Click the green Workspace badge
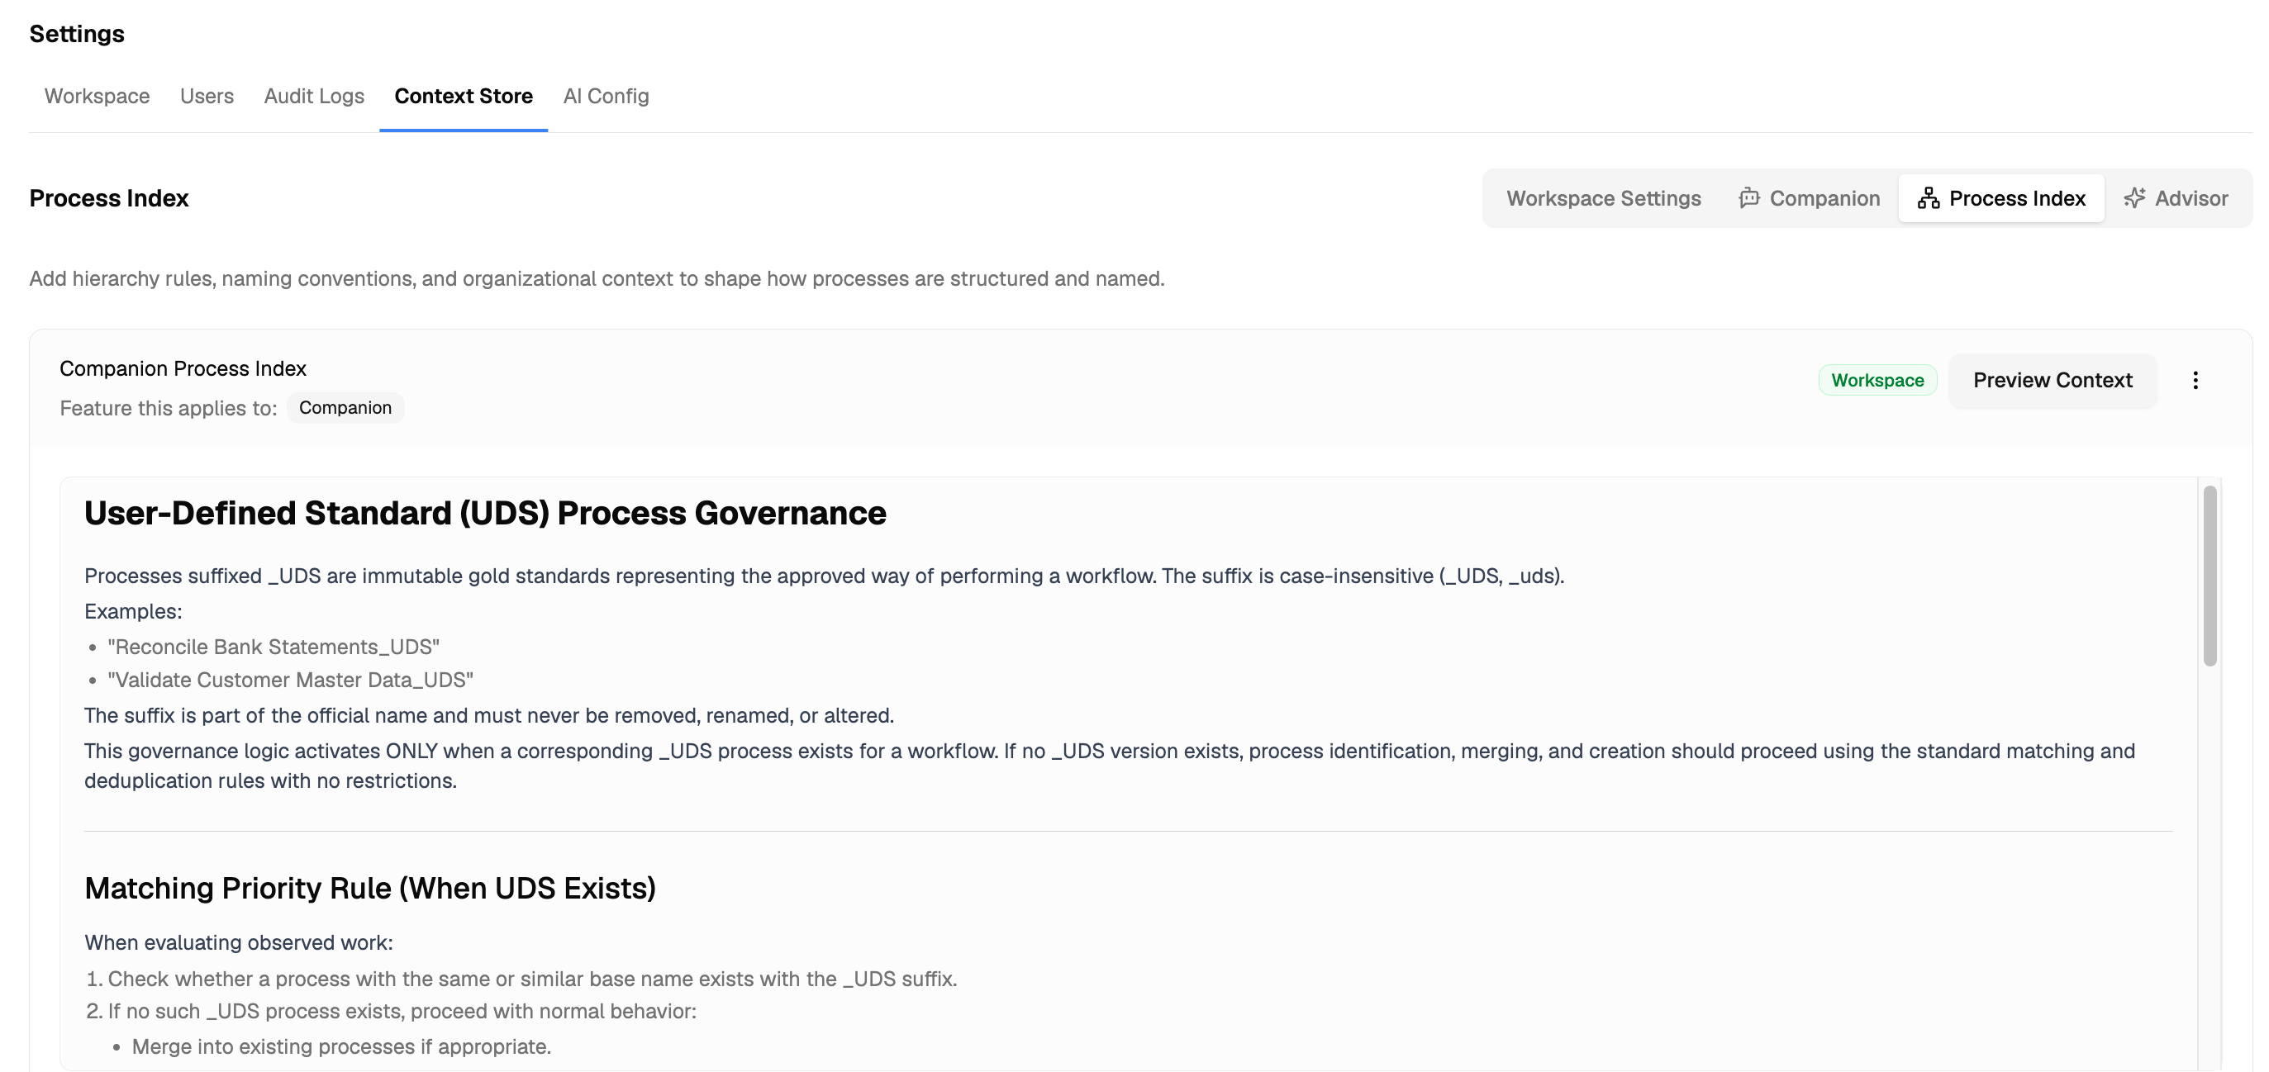 click(x=1877, y=380)
